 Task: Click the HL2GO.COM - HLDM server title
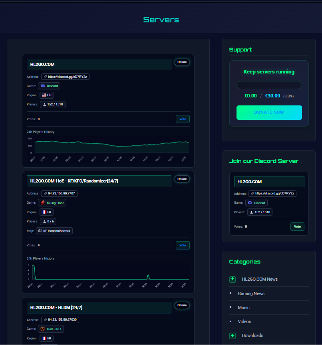56,307
